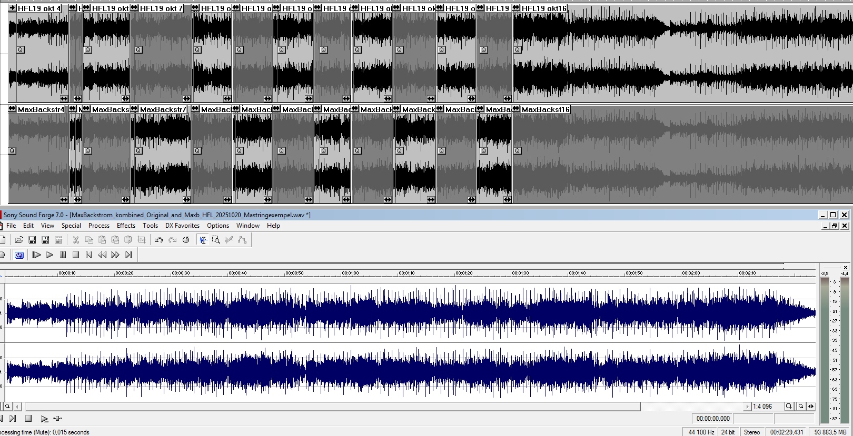Toggle Loop Playback button in transport bar
Viewport: 853px width, 436px height.
pos(19,255)
